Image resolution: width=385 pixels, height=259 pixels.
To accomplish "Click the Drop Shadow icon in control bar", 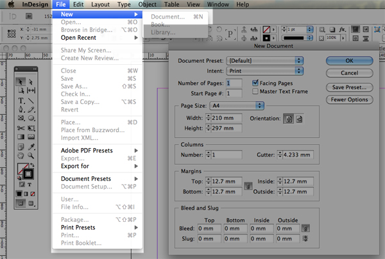I will [x=332, y=29].
